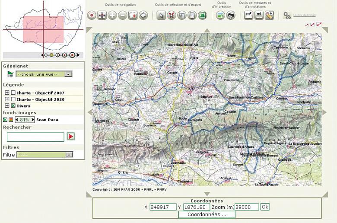Expand the 'Charte - Objectif 2007' tree node
Viewport: 337px width, 223px height.
(x=7, y=92)
